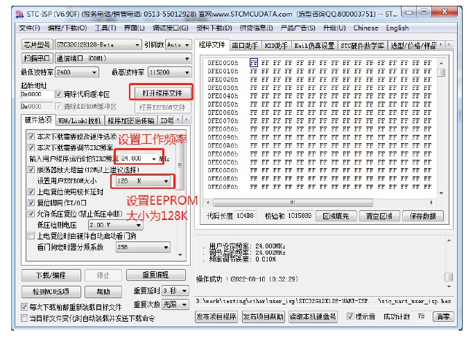Click the 扫描串口 button

pyautogui.click(x=37, y=58)
